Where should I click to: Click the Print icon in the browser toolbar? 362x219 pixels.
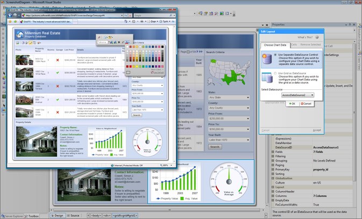coord(142,21)
